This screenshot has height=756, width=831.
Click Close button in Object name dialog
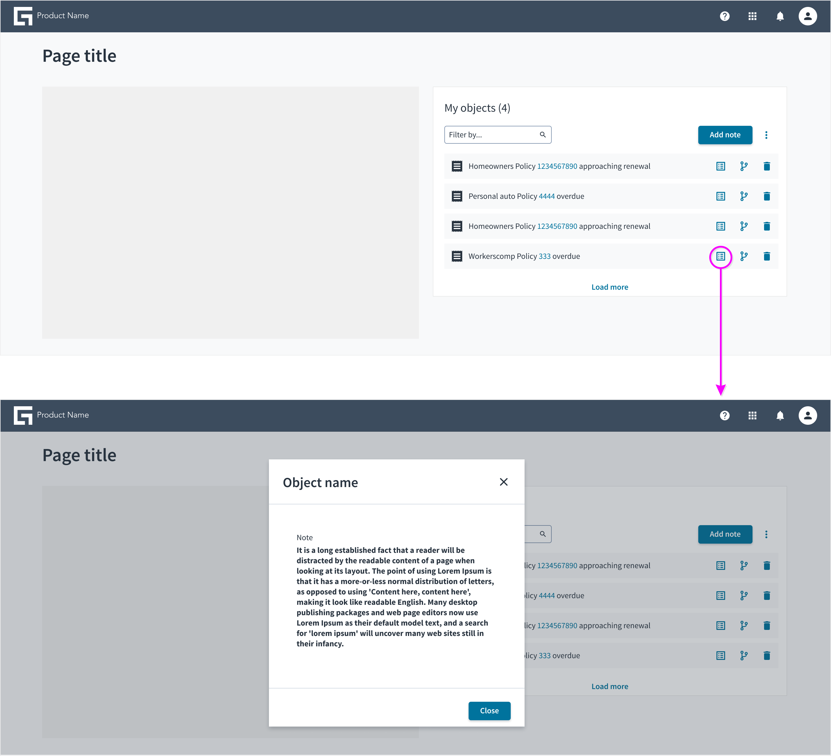coord(489,711)
